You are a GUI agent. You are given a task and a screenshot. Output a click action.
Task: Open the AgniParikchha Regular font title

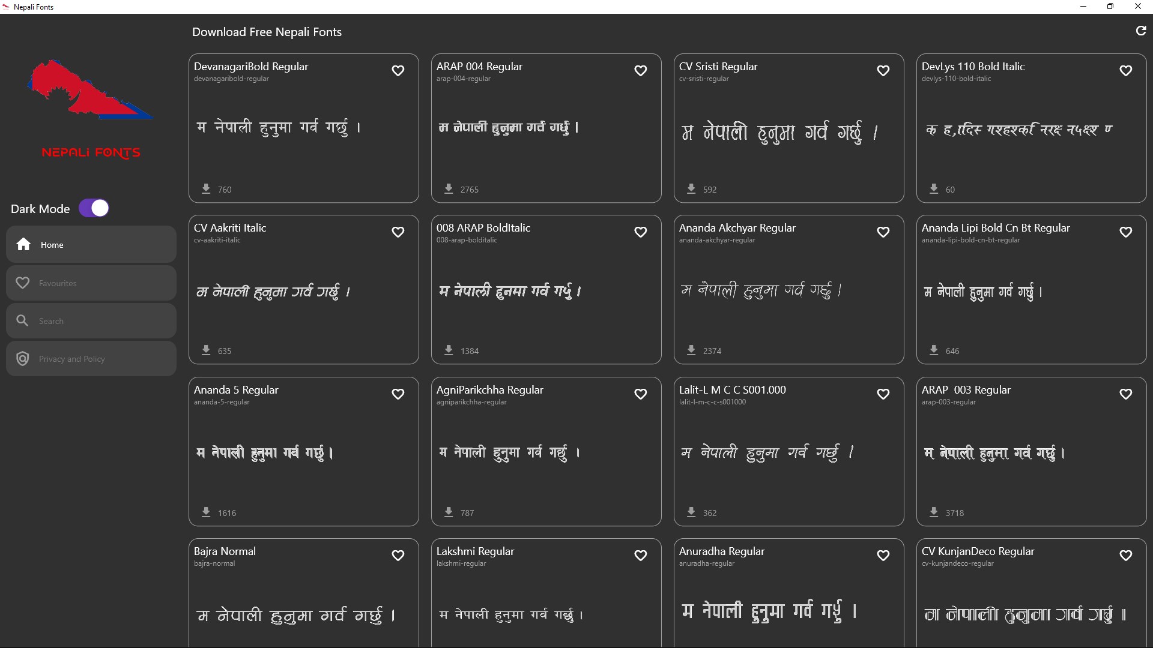click(489, 390)
